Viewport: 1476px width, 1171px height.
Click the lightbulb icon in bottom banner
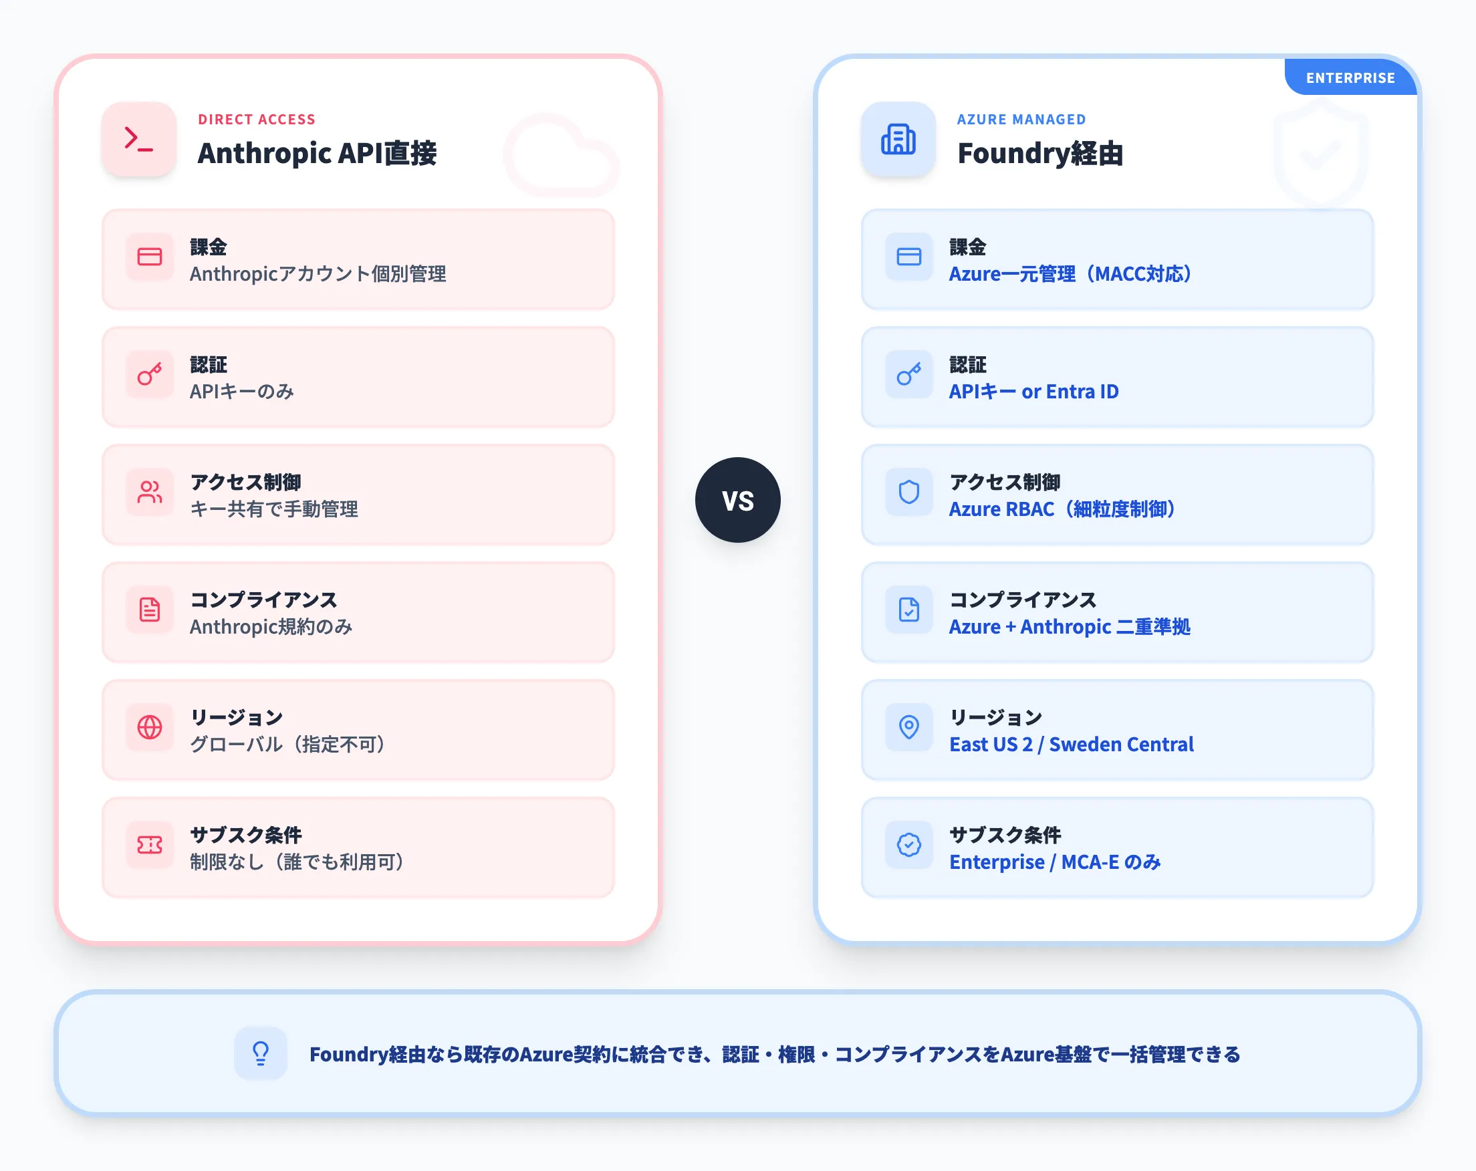coord(260,1054)
